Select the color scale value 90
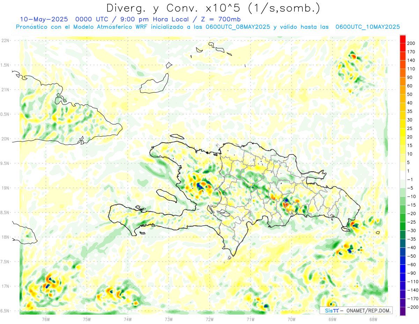The height and width of the screenshot is (324, 419). coord(410,77)
